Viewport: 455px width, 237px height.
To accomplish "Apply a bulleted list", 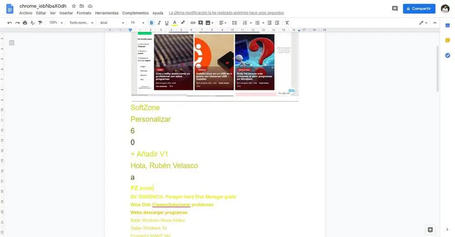I will [257, 23].
